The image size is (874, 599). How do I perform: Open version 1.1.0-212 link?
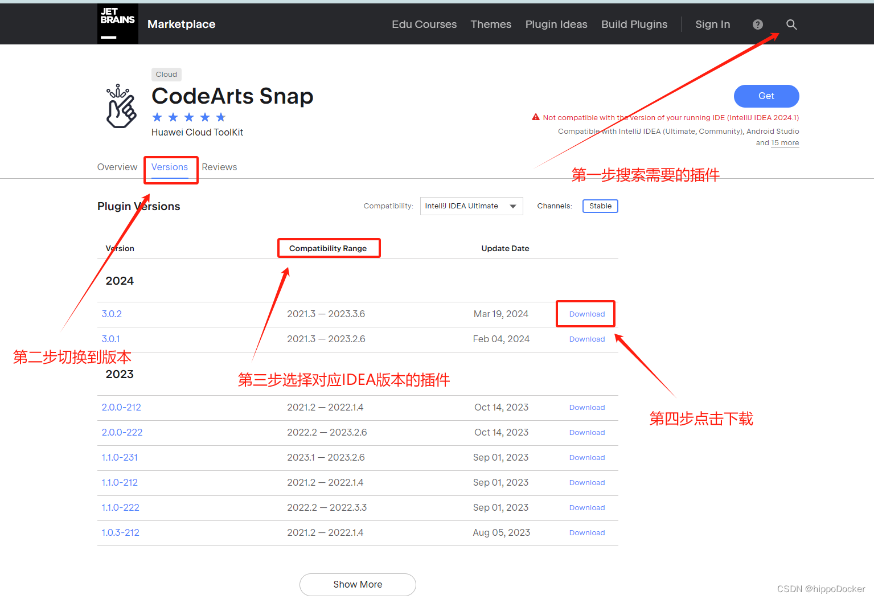coord(120,482)
